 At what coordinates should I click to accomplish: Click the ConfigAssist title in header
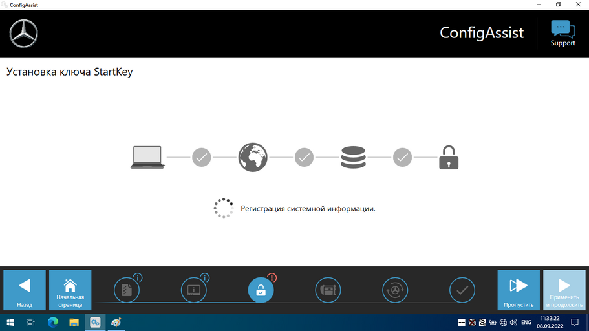click(482, 33)
